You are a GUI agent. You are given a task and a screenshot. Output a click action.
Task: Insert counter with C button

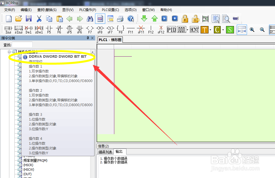[x=217, y=30]
